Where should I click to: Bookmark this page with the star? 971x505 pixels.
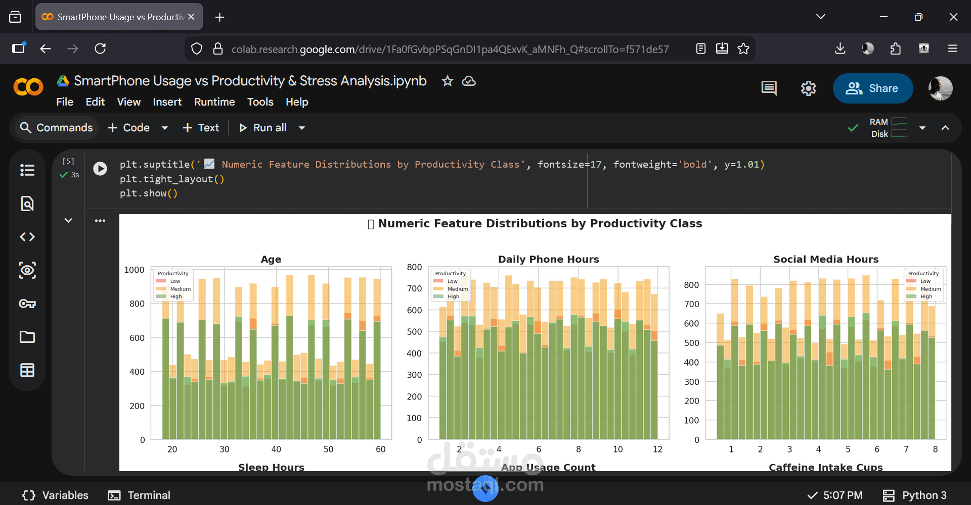click(743, 48)
